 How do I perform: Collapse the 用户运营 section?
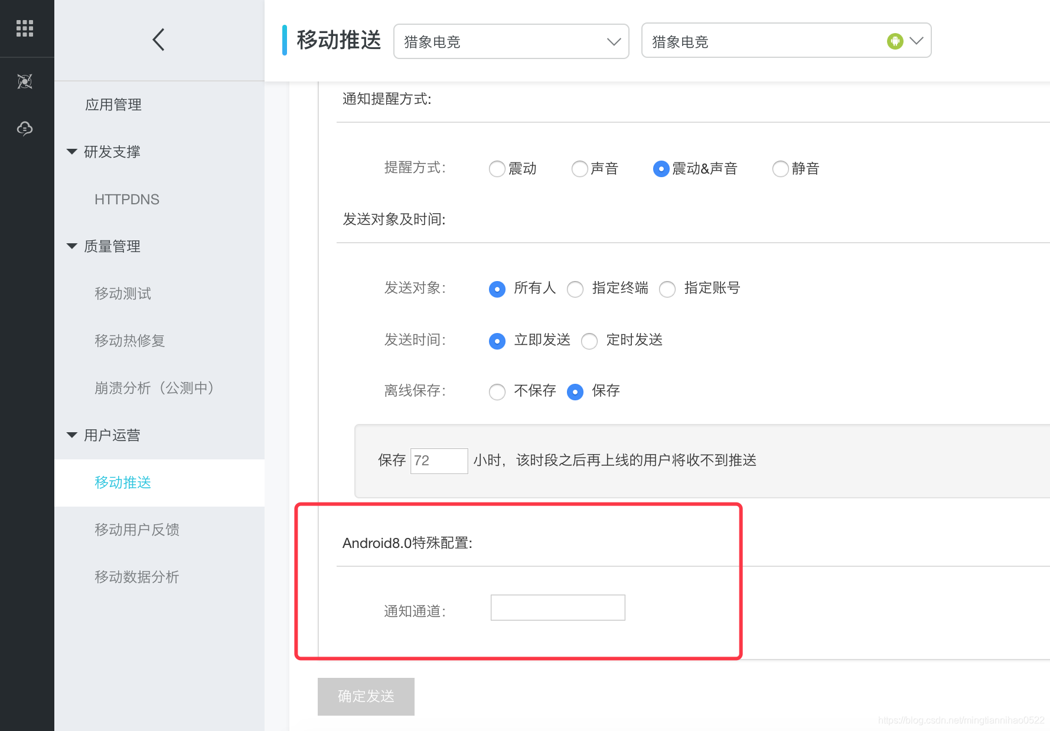[72, 435]
